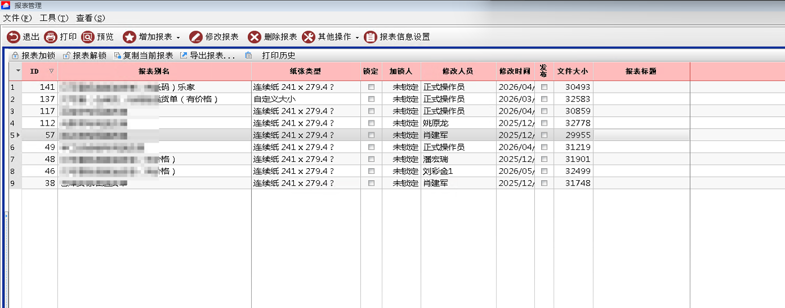Toggle 发布 checkbox for report ID 46

tap(544, 171)
